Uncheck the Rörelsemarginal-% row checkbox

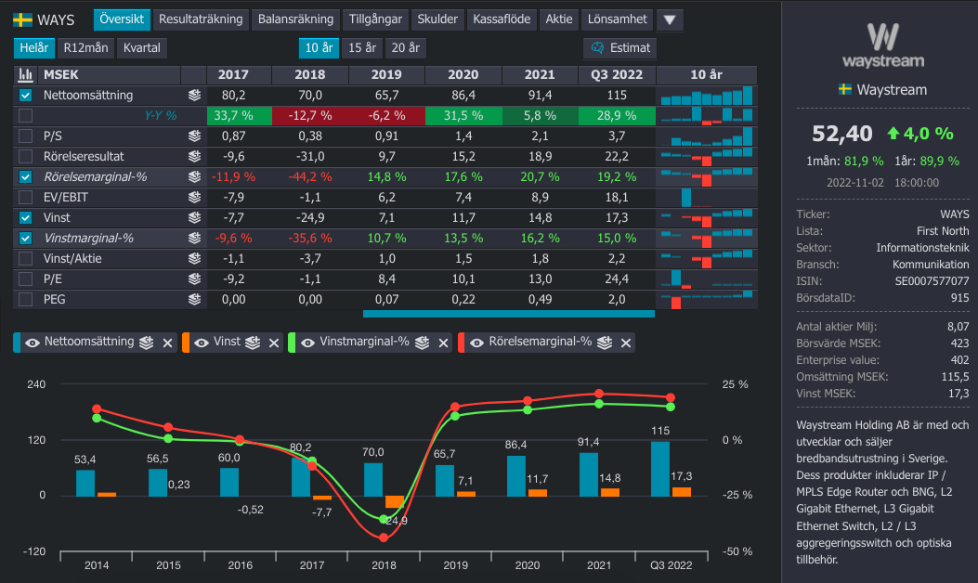[x=26, y=176]
